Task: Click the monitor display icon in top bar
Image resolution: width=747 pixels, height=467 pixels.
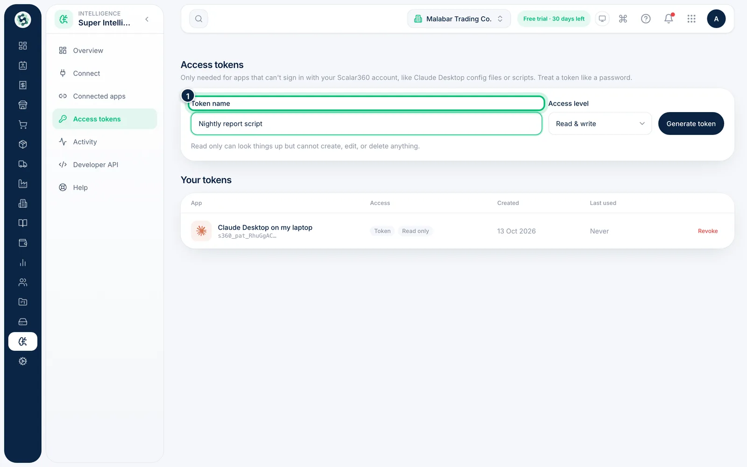Action: click(602, 19)
